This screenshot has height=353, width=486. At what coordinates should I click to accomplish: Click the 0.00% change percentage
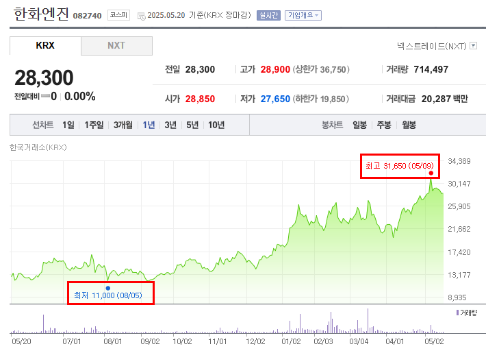[79, 96]
